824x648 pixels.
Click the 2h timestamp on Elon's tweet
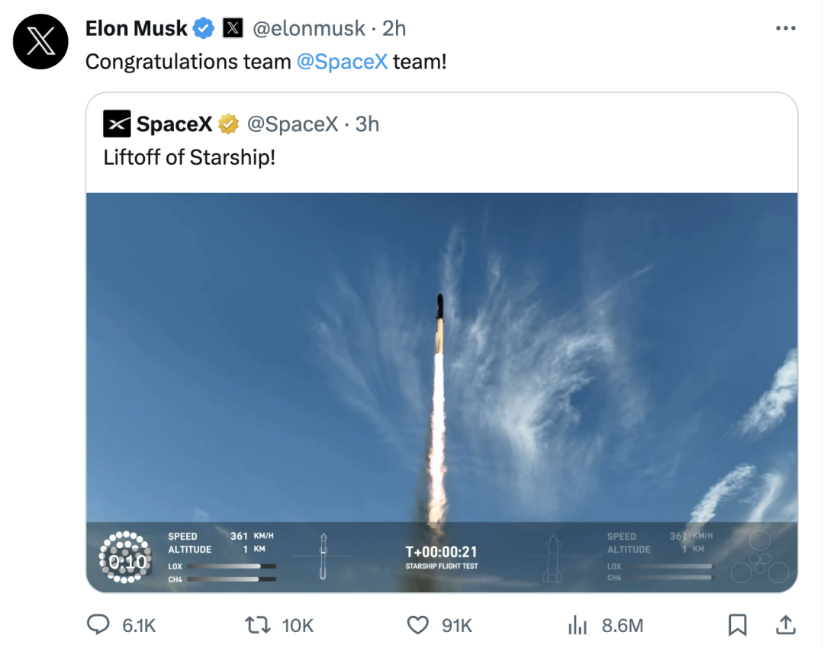(394, 27)
